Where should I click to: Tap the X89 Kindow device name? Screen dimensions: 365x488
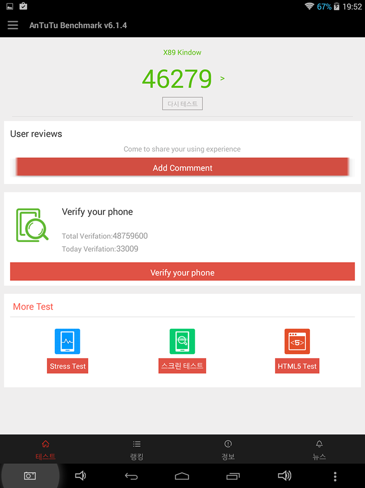[x=182, y=52]
